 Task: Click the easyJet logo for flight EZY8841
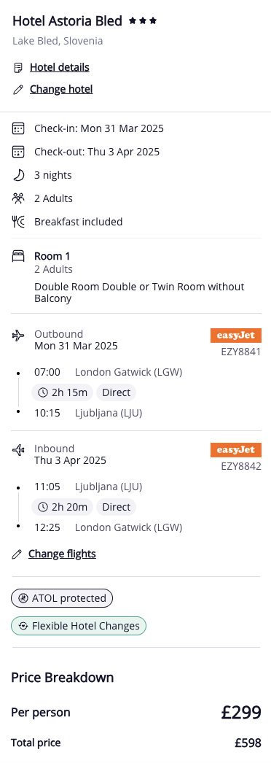coord(236,336)
